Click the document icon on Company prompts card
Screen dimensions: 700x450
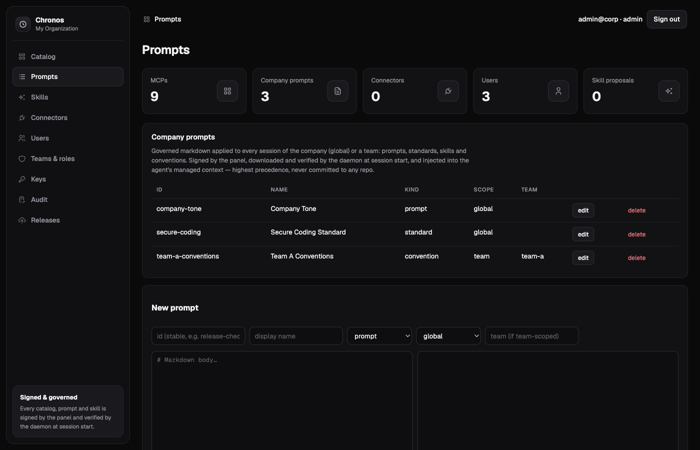338,91
